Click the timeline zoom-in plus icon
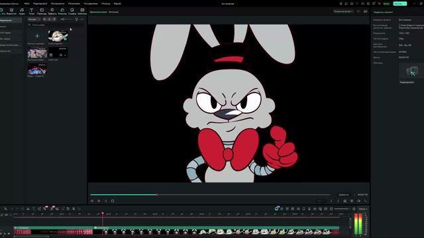 (x=354, y=209)
